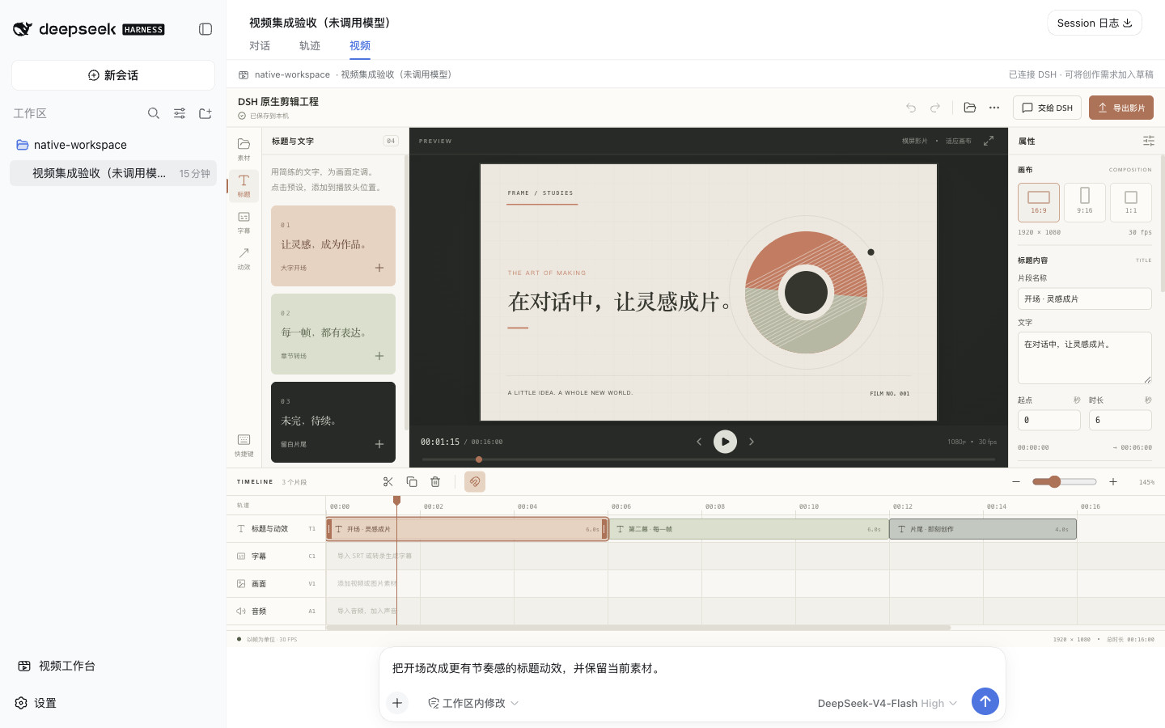Toggle timeline magnet snapping
The height and width of the screenshot is (728, 1165).
click(475, 481)
